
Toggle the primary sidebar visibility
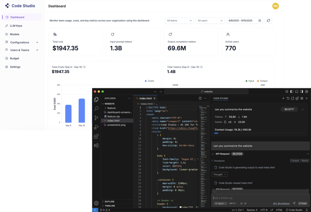(x=292, y=91)
